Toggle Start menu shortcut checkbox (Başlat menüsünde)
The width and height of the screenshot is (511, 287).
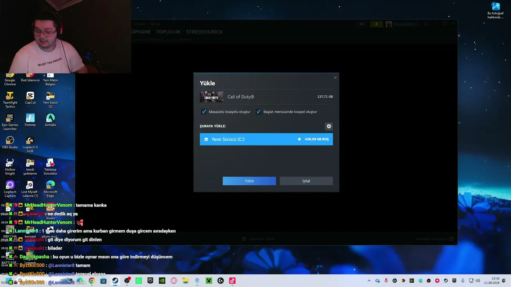(x=258, y=112)
